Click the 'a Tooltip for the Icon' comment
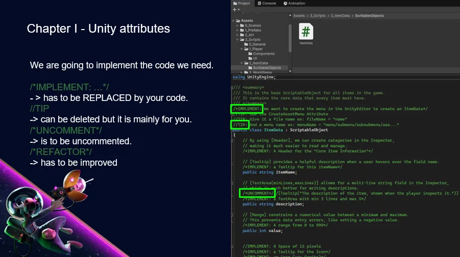 click(286, 252)
